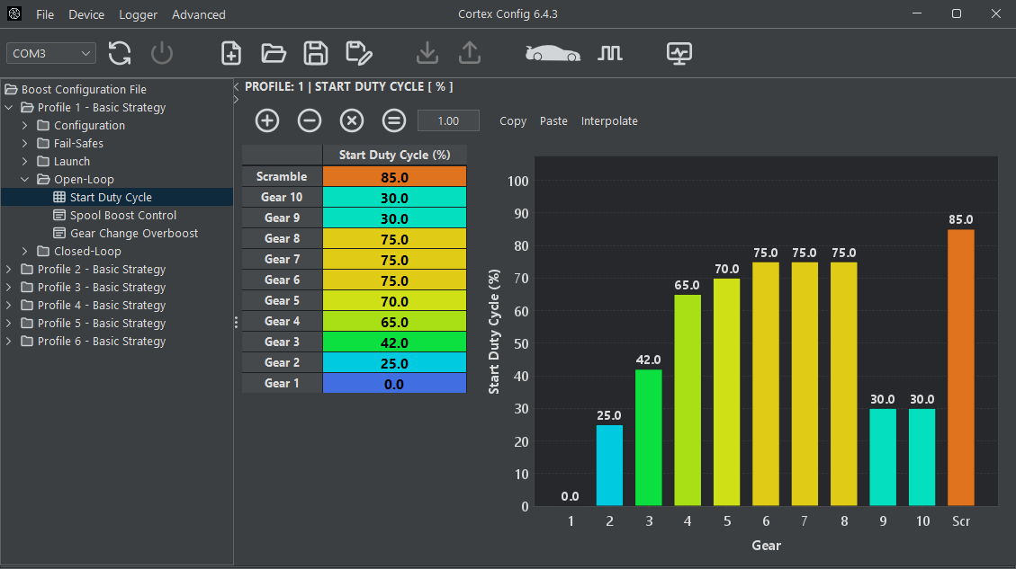
Task: Click the power connect icon
Action: (x=162, y=53)
